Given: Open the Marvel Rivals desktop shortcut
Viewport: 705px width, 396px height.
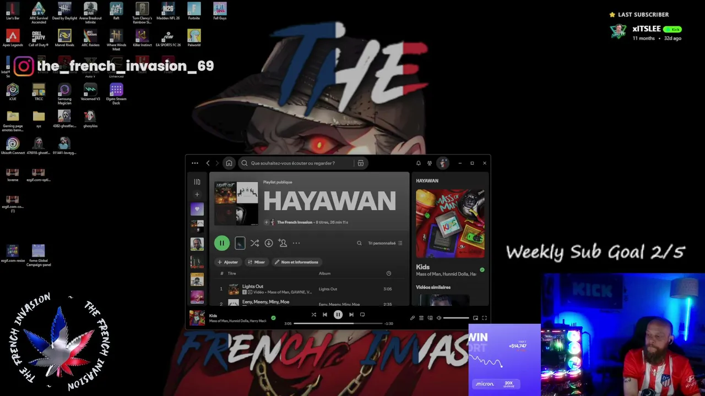Looking at the screenshot, I should coord(64,38).
